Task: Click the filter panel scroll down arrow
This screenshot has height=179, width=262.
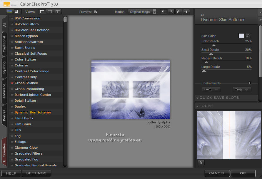Action: tap(260, 20)
